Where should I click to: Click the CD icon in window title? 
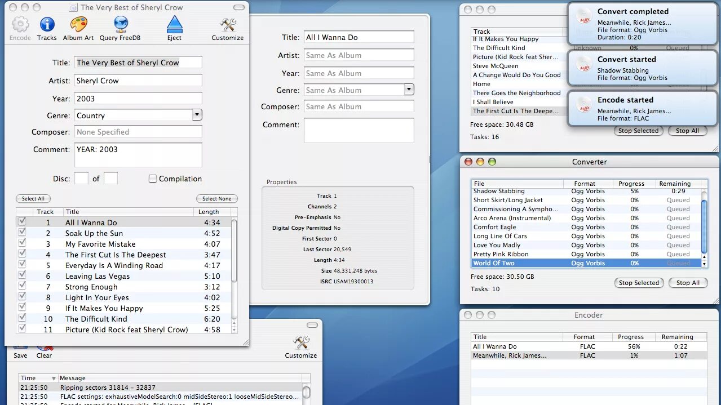coord(73,7)
